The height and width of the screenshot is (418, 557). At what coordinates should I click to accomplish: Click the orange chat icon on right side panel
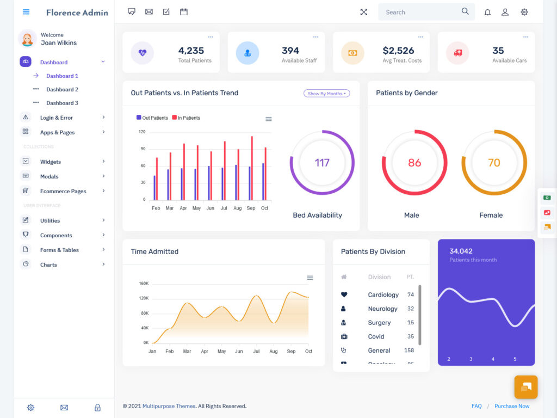(547, 227)
